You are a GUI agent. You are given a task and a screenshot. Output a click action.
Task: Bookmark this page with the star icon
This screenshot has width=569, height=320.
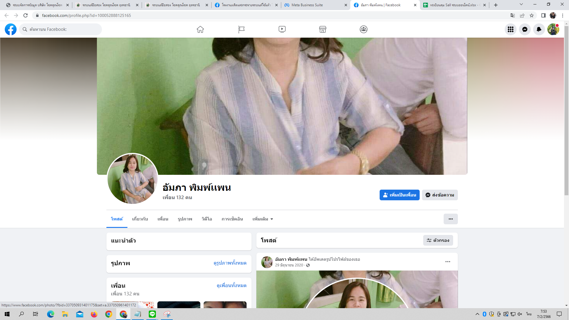tap(532, 15)
